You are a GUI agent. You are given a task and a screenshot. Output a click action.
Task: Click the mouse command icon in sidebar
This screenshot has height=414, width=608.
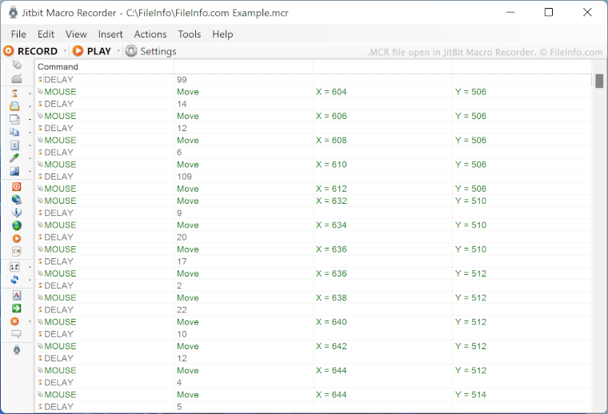tap(16, 65)
